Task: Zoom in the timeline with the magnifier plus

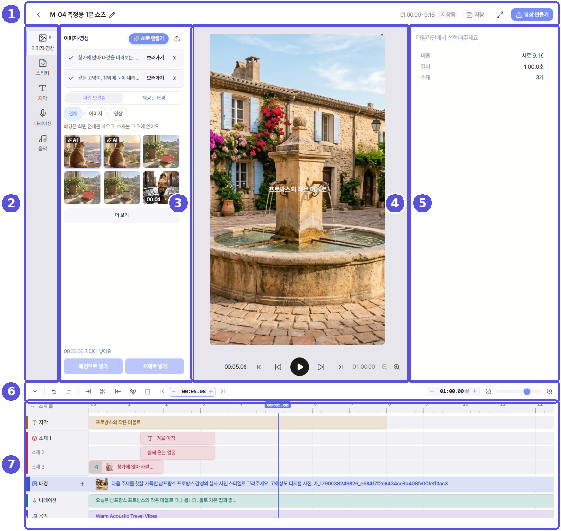Action: pos(549,392)
